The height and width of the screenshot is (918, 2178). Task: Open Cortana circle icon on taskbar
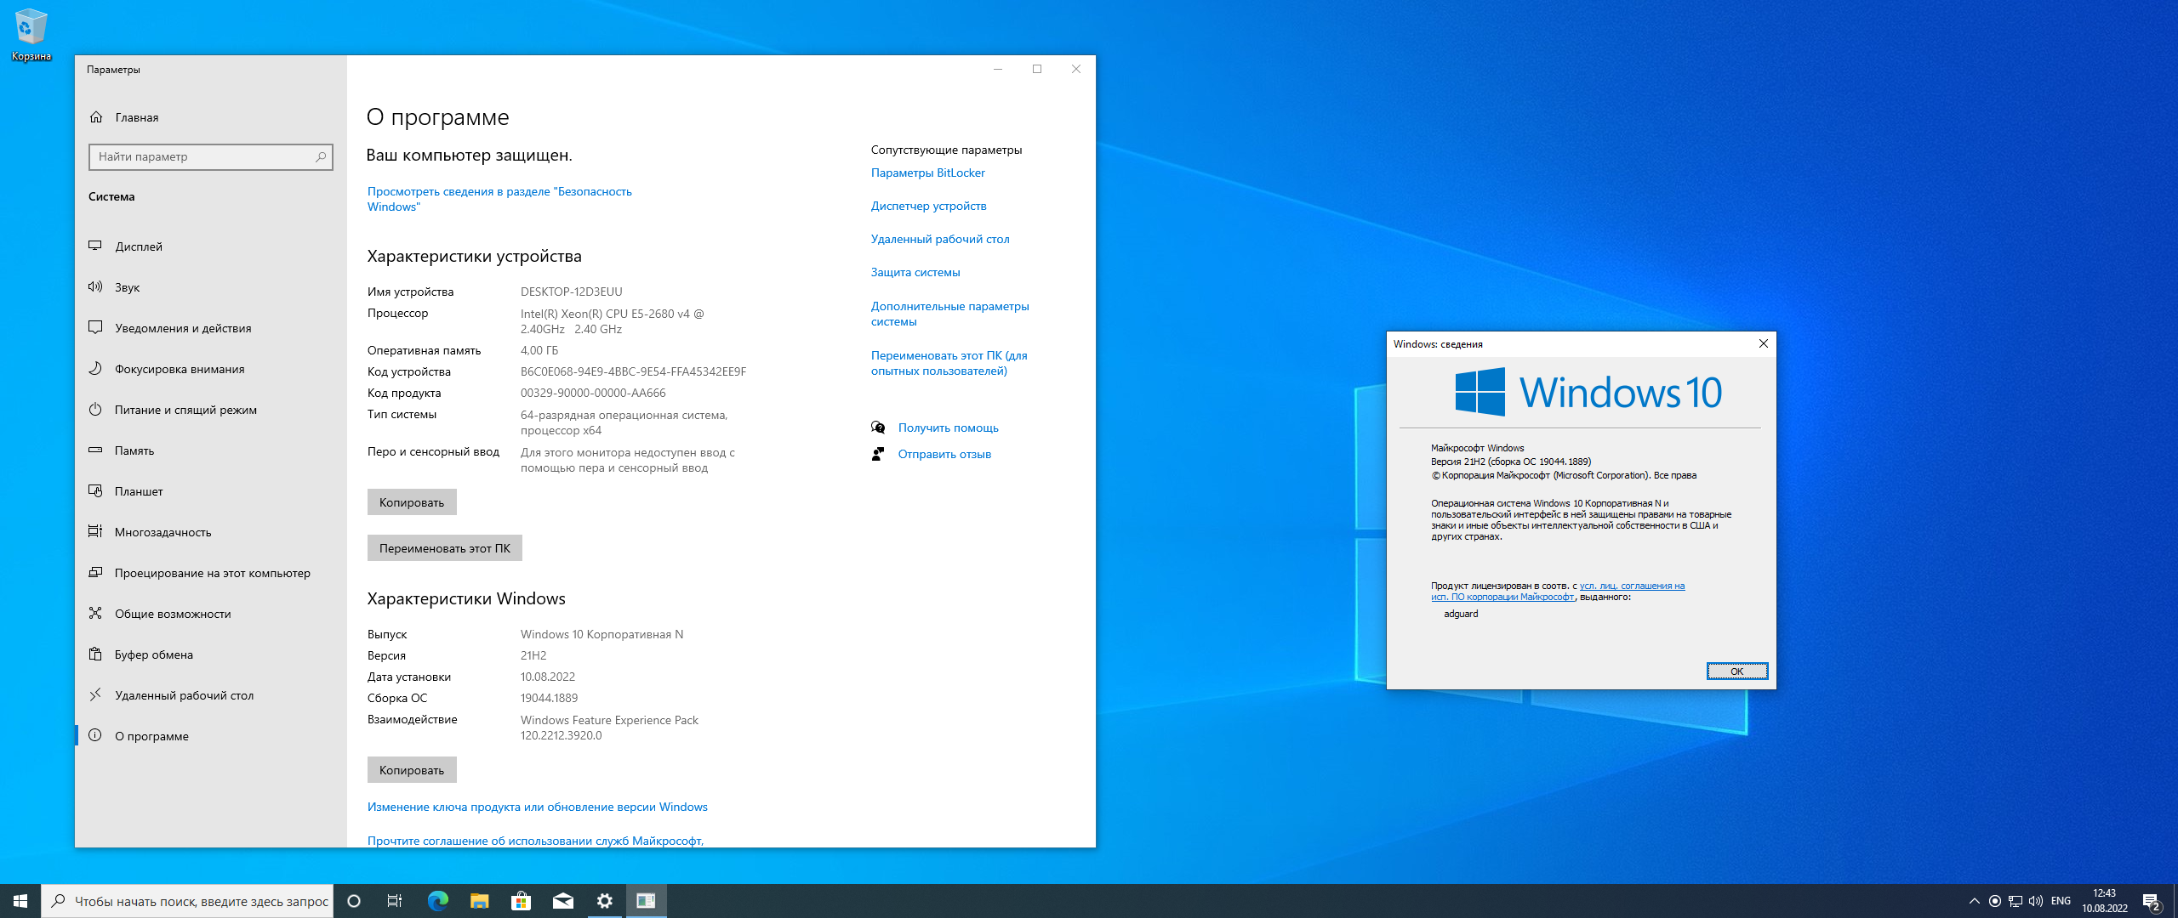(354, 901)
